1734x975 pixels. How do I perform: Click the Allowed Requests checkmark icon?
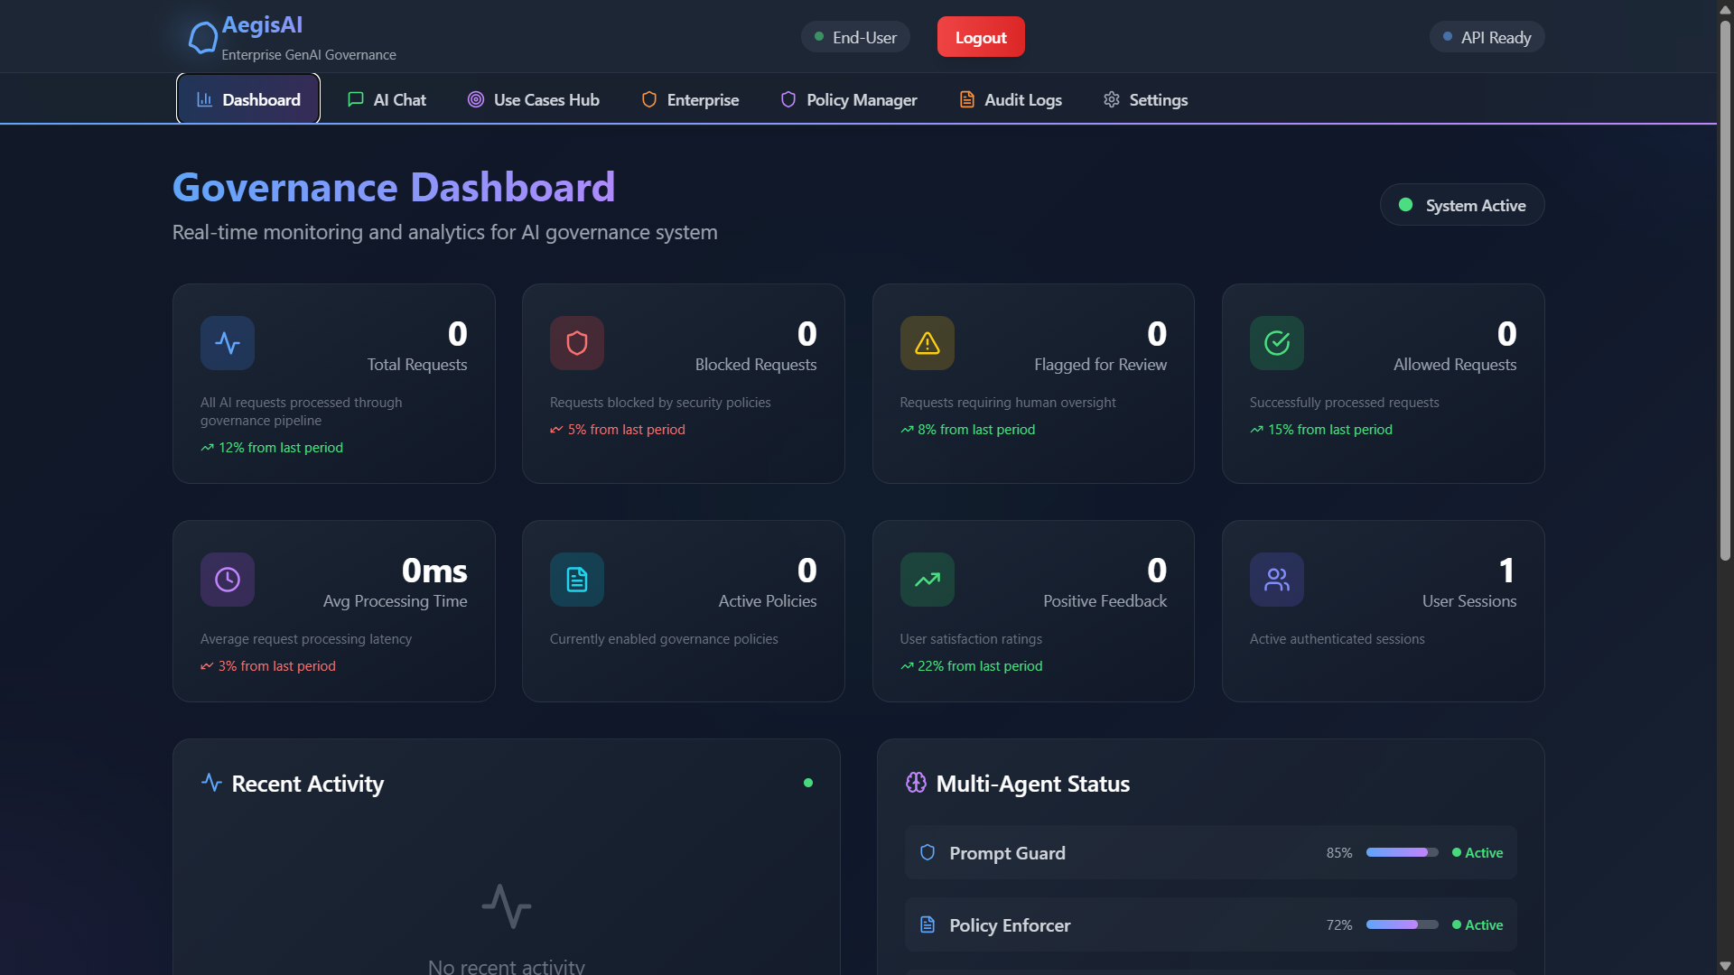(1276, 343)
